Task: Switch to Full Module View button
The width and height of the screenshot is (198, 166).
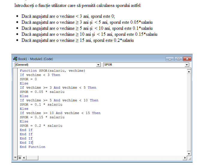Action: coord(19,157)
